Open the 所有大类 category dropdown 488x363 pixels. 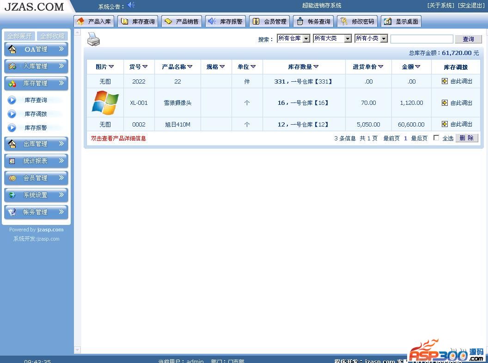(332, 38)
